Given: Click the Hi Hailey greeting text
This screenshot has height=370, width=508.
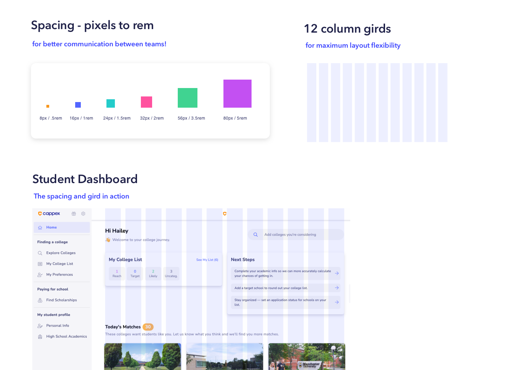Looking at the screenshot, I should [x=117, y=231].
